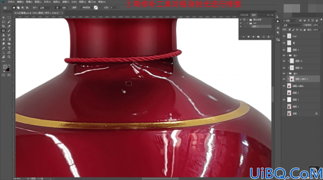Click the trash icon in Actions panel
Screen dimensions: 323x180
tap(268, 37)
